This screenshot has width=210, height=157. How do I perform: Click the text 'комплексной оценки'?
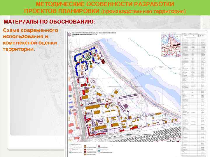point(30,43)
